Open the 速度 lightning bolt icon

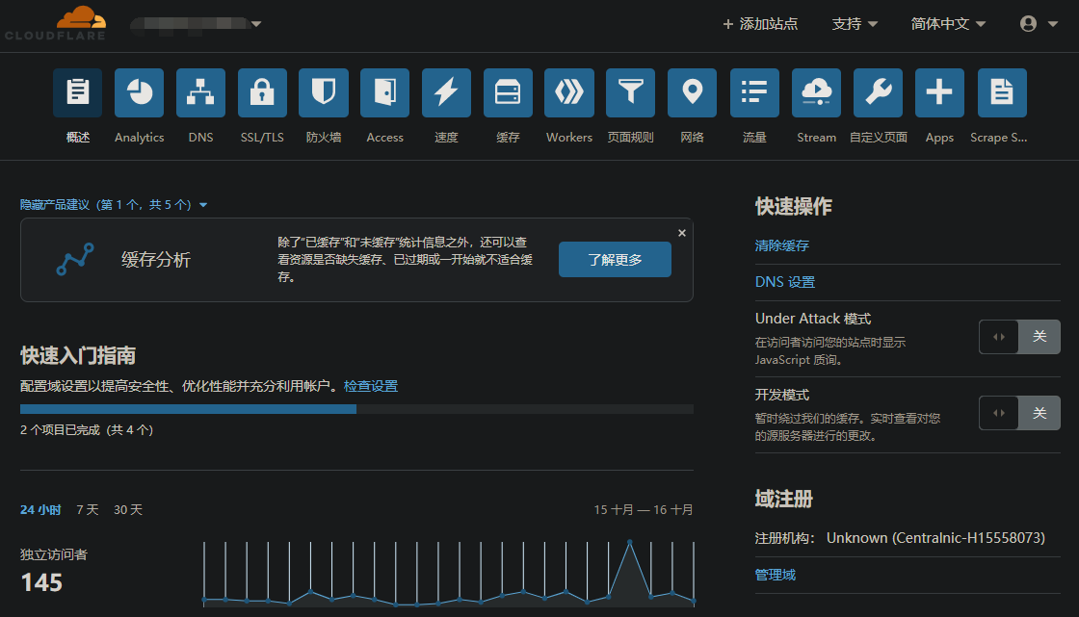click(x=446, y=92)
